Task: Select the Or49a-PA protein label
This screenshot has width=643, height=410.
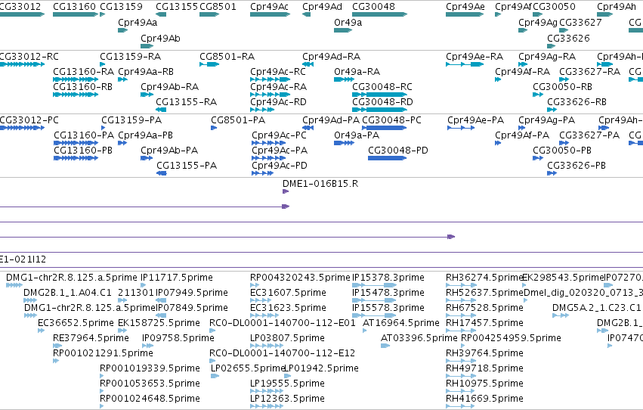Action: (357, 135)
